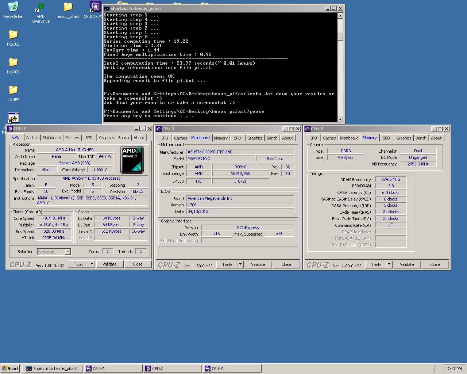
Task: Click the console window title bar icon
Action: (x=107, y=8)
